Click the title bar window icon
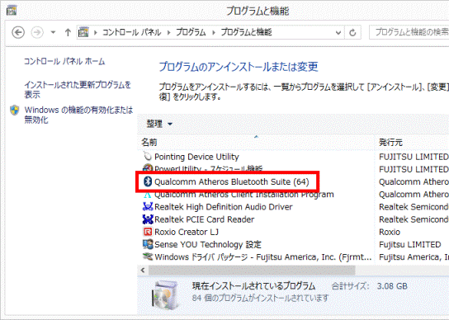The height and width of the screenshot is (320, 449). point(12,11)
